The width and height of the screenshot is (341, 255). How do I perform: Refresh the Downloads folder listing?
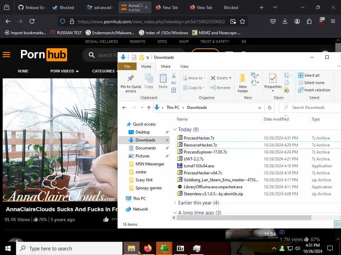(x=270, y=108)
